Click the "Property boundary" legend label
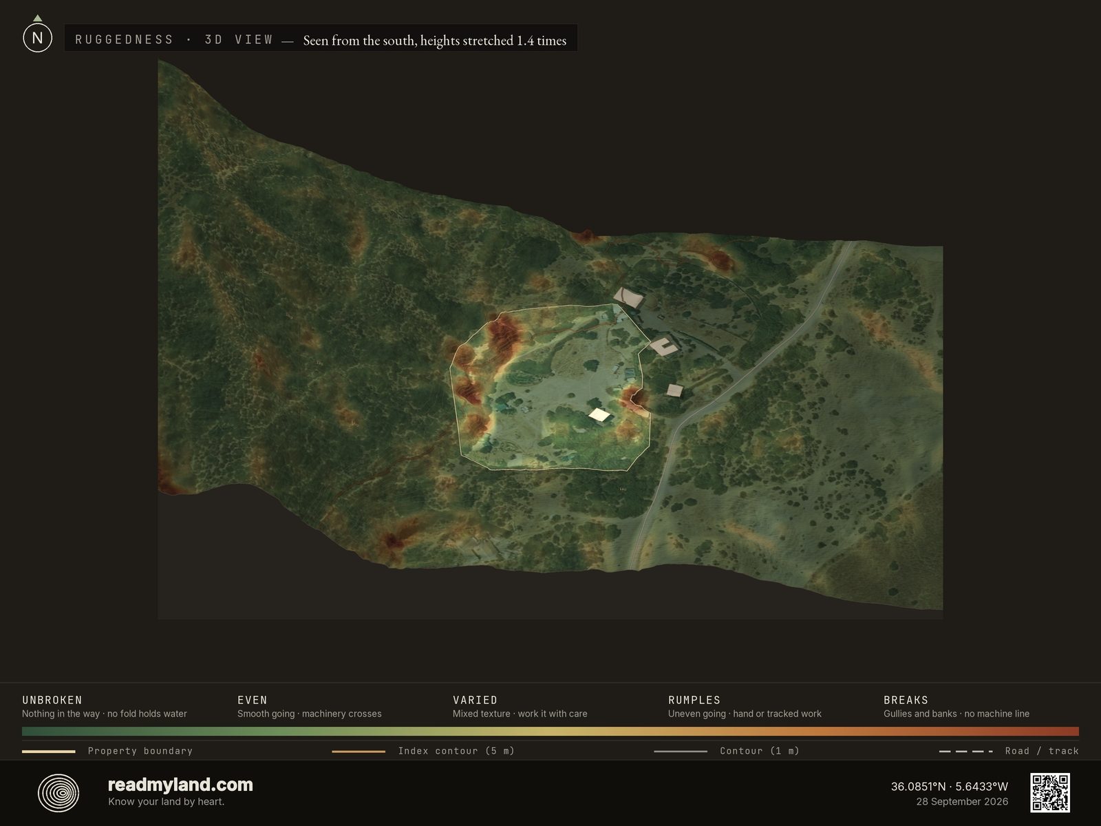 pyautogui.click(x=140, y=751)
